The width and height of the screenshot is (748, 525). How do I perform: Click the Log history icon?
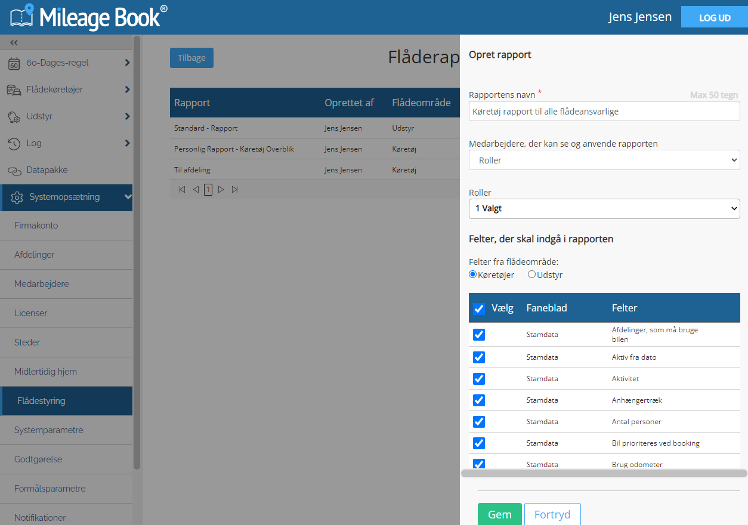pos(14,143)
